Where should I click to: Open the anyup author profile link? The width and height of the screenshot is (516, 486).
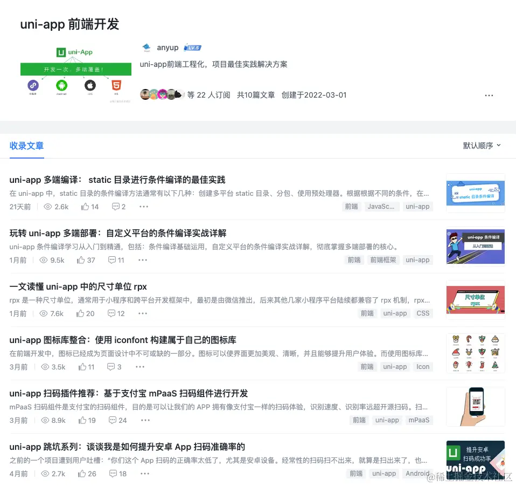[168, 47]
